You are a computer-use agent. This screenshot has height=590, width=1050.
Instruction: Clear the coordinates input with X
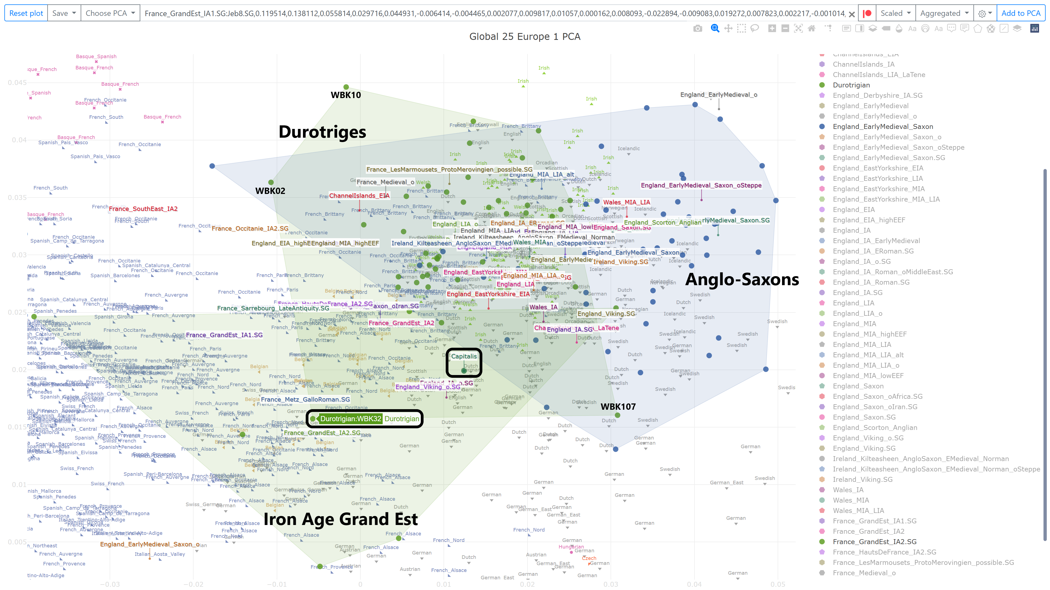click(x=851, y=14)
